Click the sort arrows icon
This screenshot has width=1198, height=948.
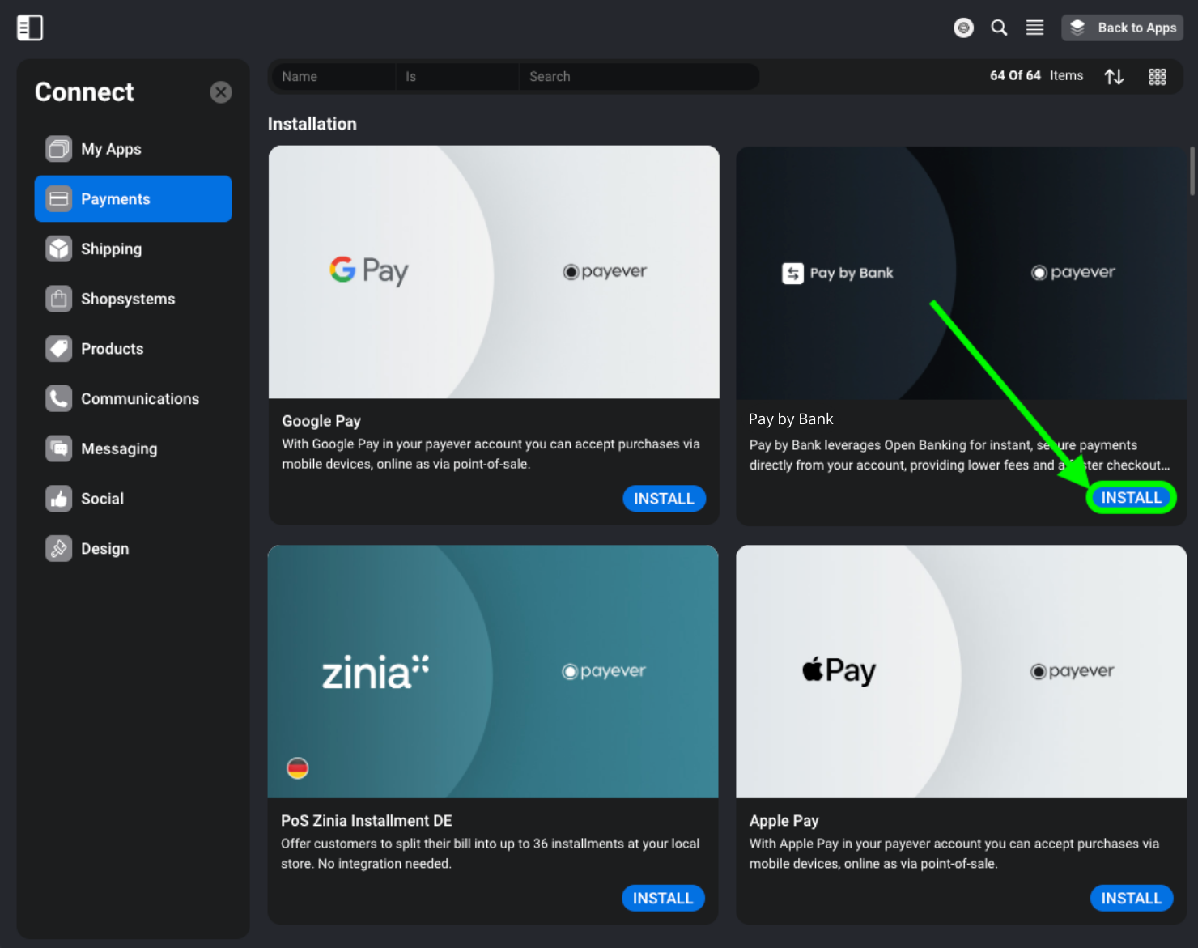coord(1114,76)
